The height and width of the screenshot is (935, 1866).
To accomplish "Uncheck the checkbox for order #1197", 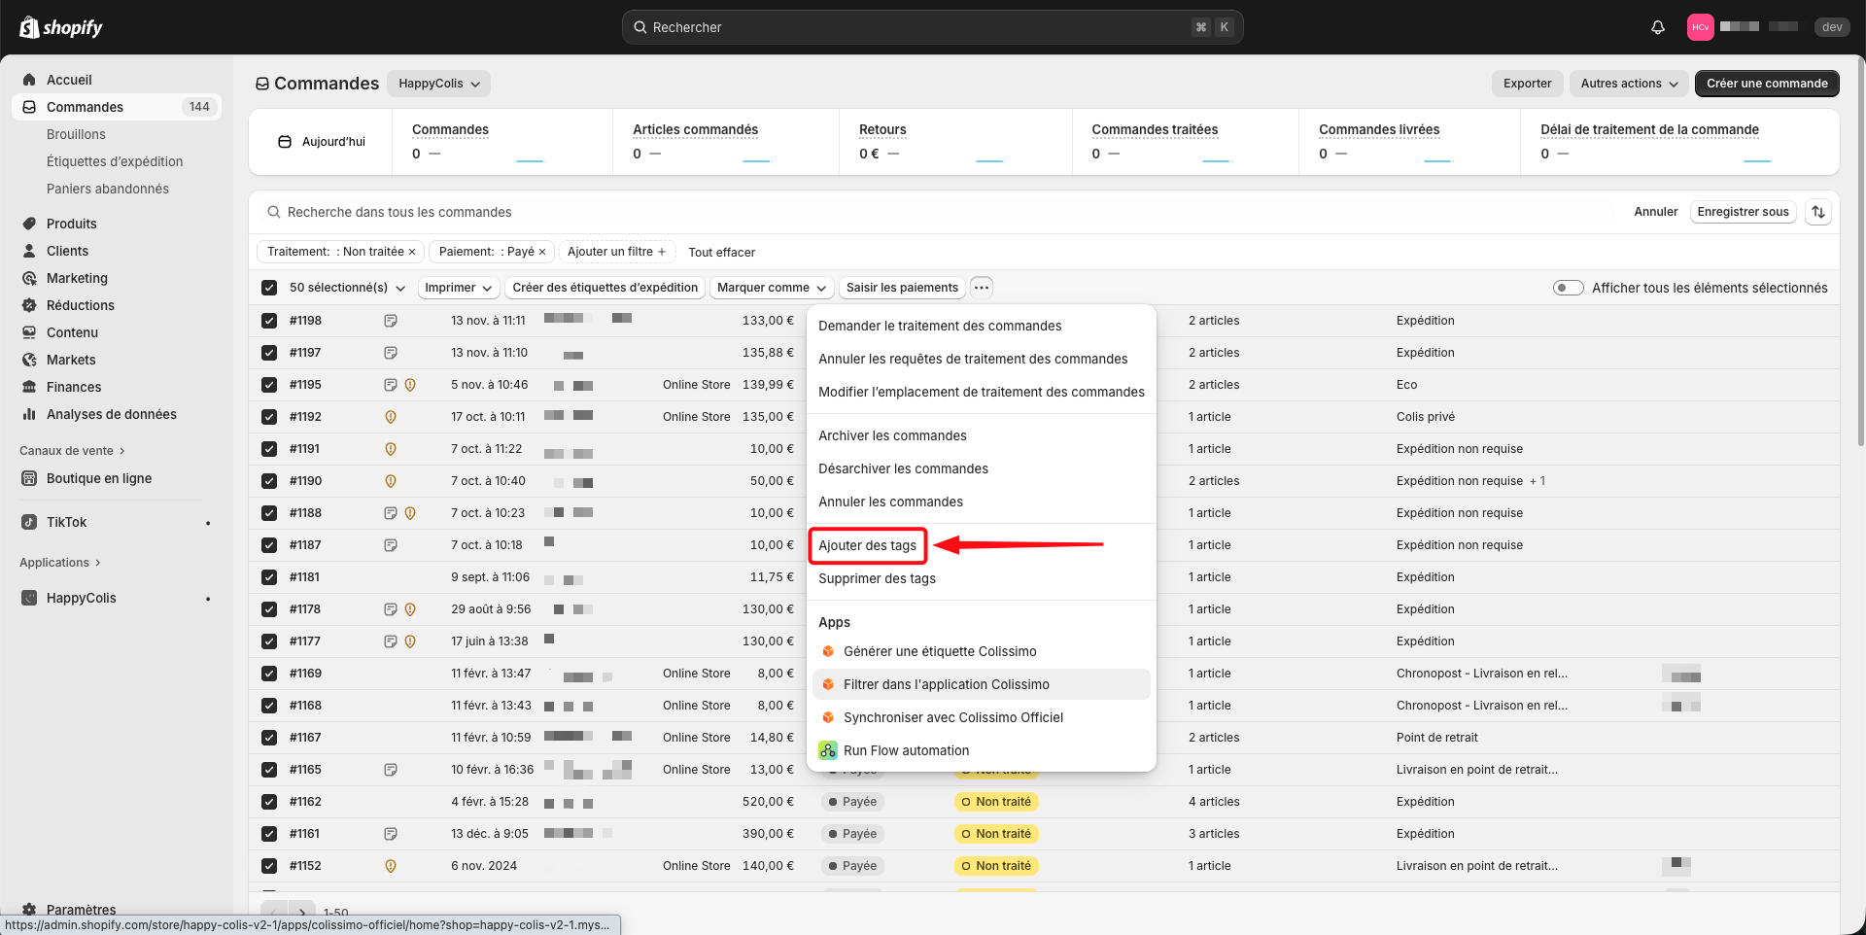I will point(269,353).
